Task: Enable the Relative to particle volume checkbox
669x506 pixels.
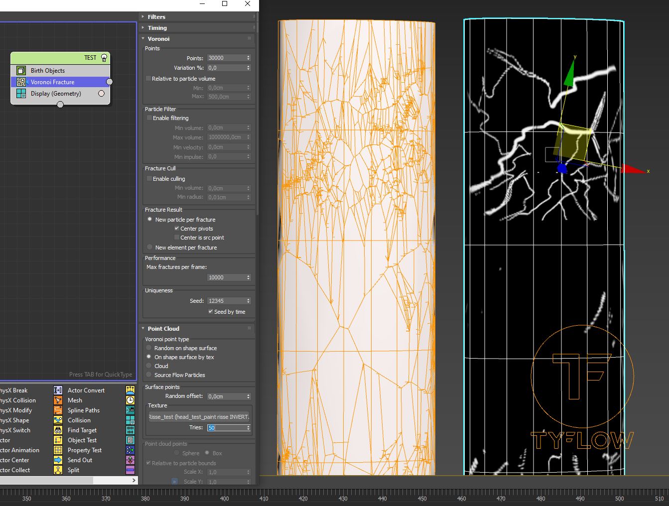Action: tap(148, 79)
